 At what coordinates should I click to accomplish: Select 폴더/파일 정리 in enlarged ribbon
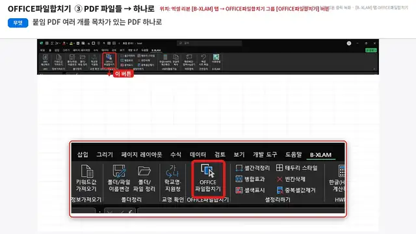pos(144,178)
